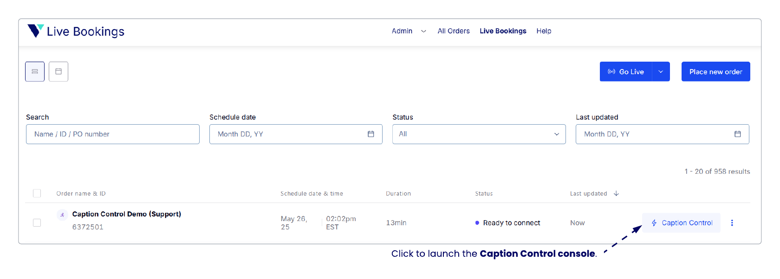The width and height of the screenshot is (780, 279).
Task: Open the Live Bookings tab
Action: click(x=503, y=31)
